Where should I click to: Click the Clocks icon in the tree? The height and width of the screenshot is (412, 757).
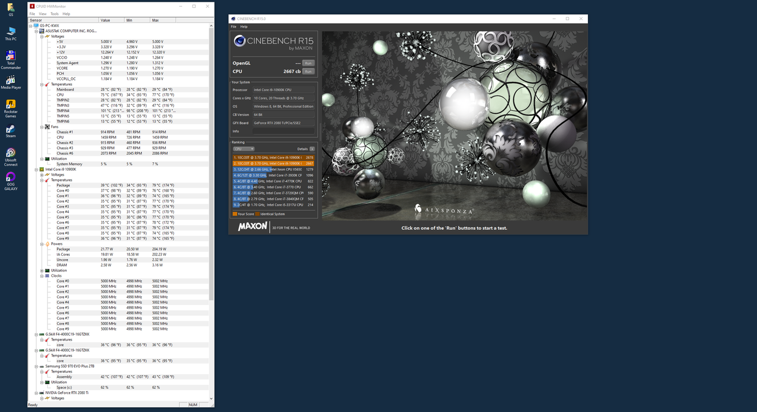(47, 275)
